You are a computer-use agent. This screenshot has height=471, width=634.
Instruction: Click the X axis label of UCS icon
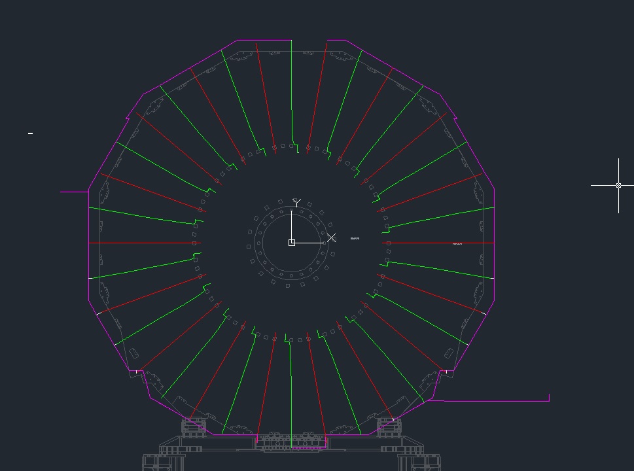[332, 237]
